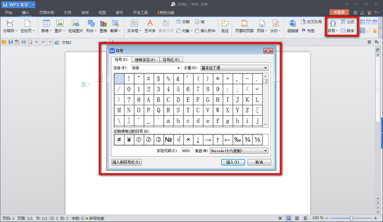
Task: Click Insert to Symbol Bar (插入到符号栏) button
Action: (126, 162)
